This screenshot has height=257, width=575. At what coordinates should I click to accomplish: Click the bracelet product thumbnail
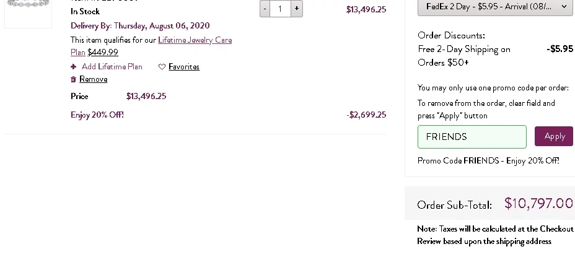pyautogui.click(x=28, y=12)
